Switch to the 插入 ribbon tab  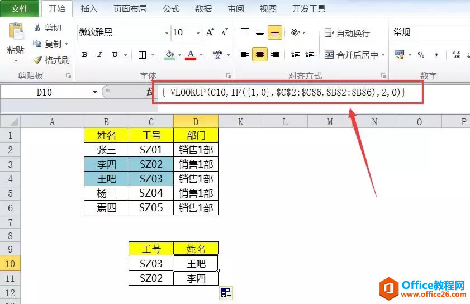tap(89, 8)
